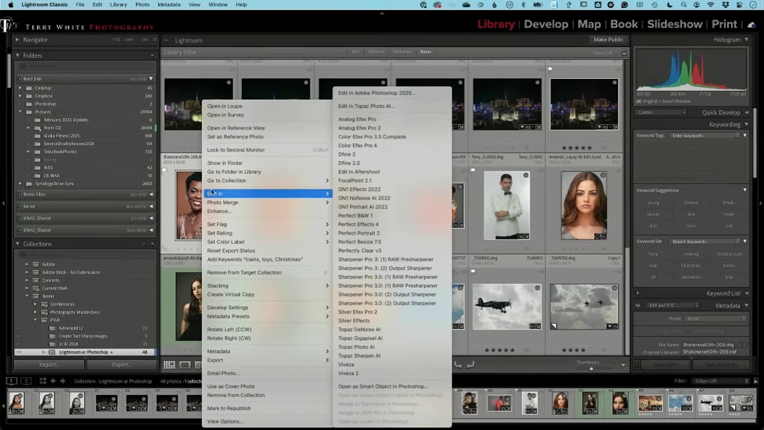The height and width of the screenshot is (430, 764).
Task: Click plus icon on Collections panel
Action: point(153,244)
